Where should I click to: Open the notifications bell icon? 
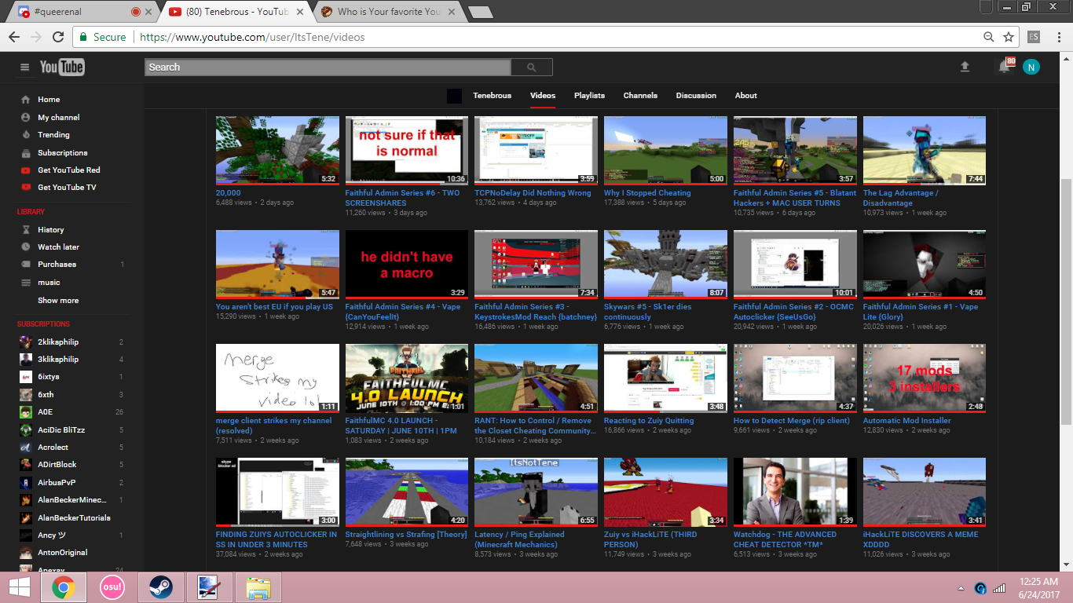(1004, 68)
